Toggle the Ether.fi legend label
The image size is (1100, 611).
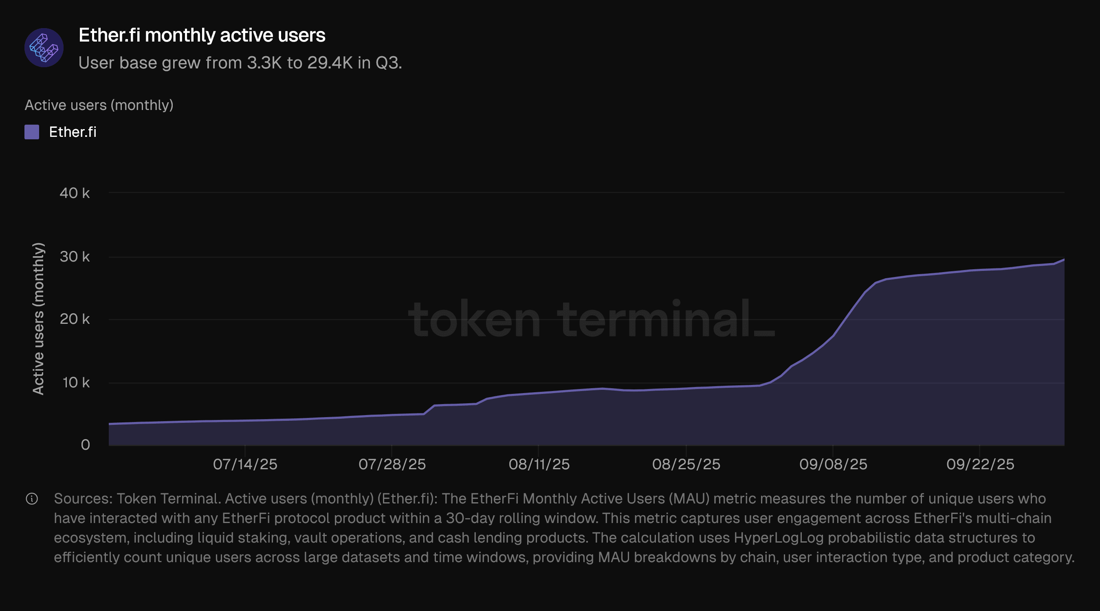[x=73, y=132]
